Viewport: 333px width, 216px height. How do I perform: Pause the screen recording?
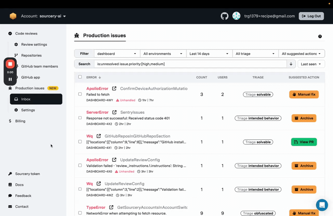click(10, 79)
